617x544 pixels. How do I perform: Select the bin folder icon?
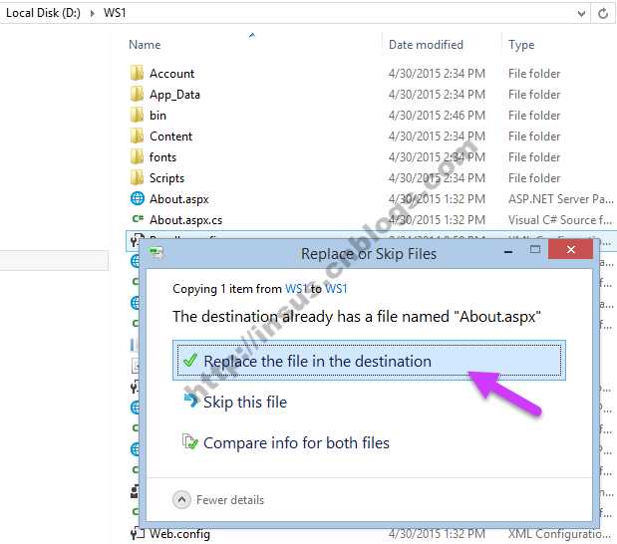pos(137,115)
